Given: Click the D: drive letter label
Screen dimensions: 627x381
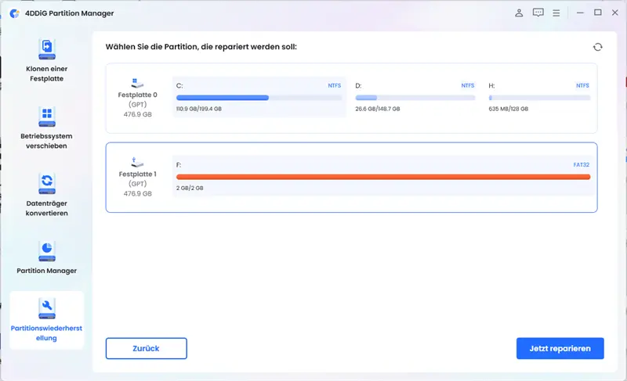Looking at the screenshot, I should pos(358,86).
